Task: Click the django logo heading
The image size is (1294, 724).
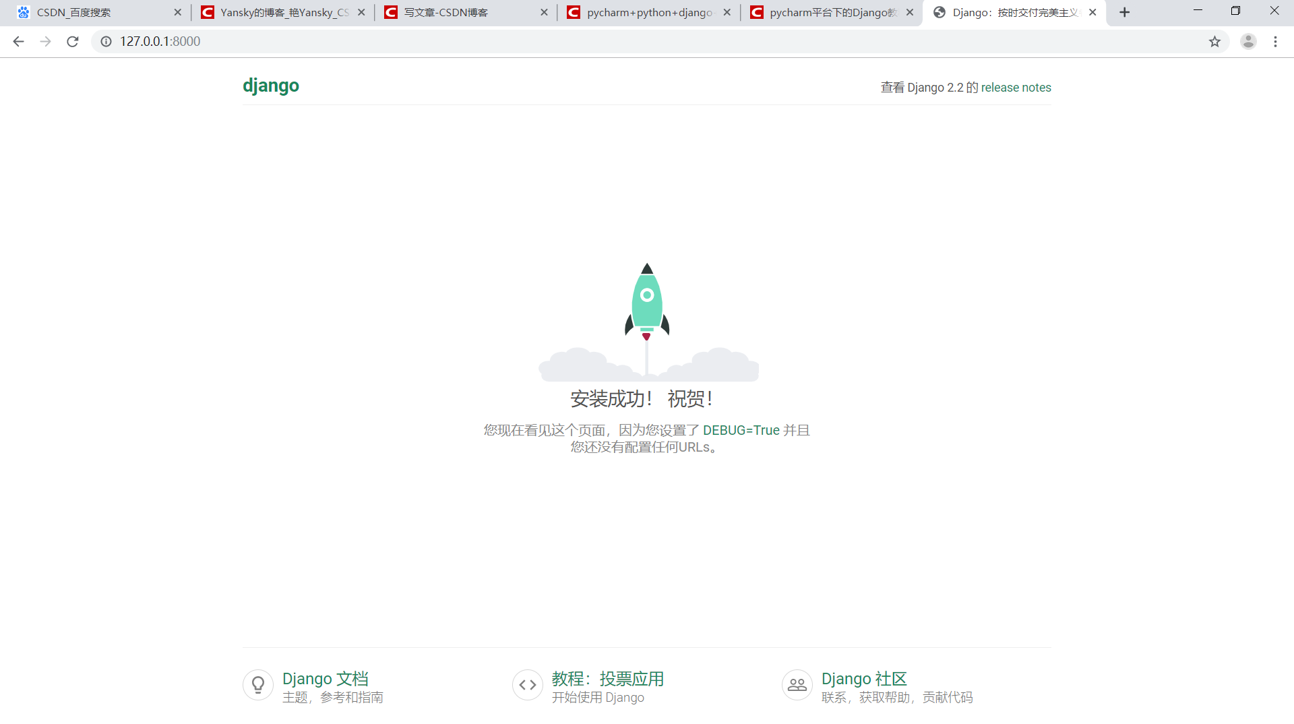Action: pos(271,86)
